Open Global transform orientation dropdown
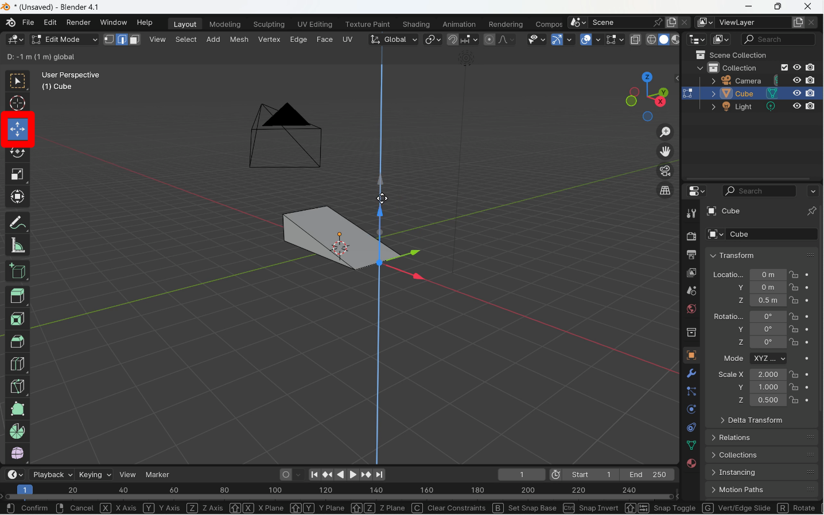 394,40
